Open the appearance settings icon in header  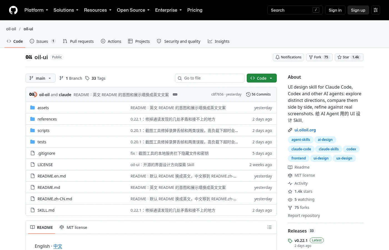coord(376,10)
